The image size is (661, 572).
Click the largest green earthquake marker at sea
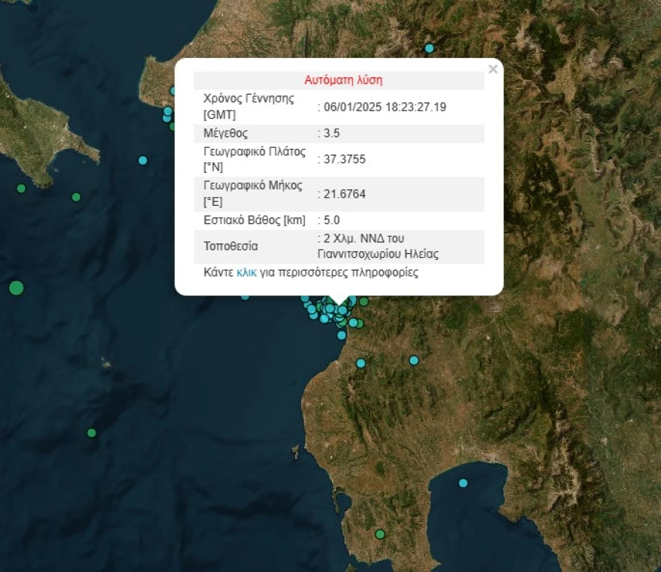point(16,288)
